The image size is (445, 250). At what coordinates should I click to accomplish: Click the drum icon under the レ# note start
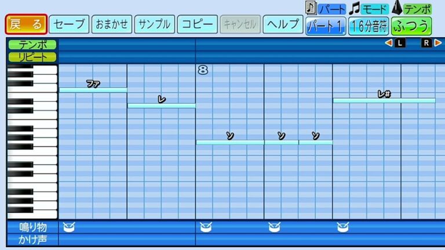[x=342, y=227]
